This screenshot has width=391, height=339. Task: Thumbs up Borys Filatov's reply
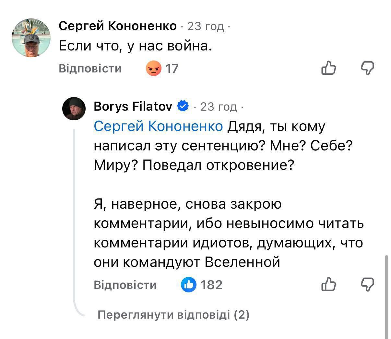(328, 284)
